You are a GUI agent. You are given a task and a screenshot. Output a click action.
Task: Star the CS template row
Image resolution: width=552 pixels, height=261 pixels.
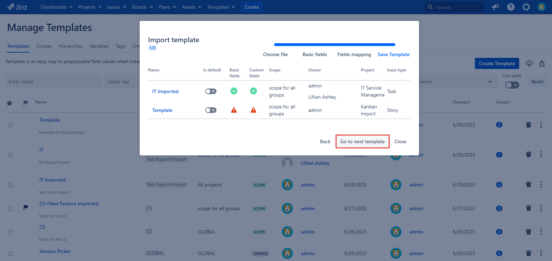point(10,232)
